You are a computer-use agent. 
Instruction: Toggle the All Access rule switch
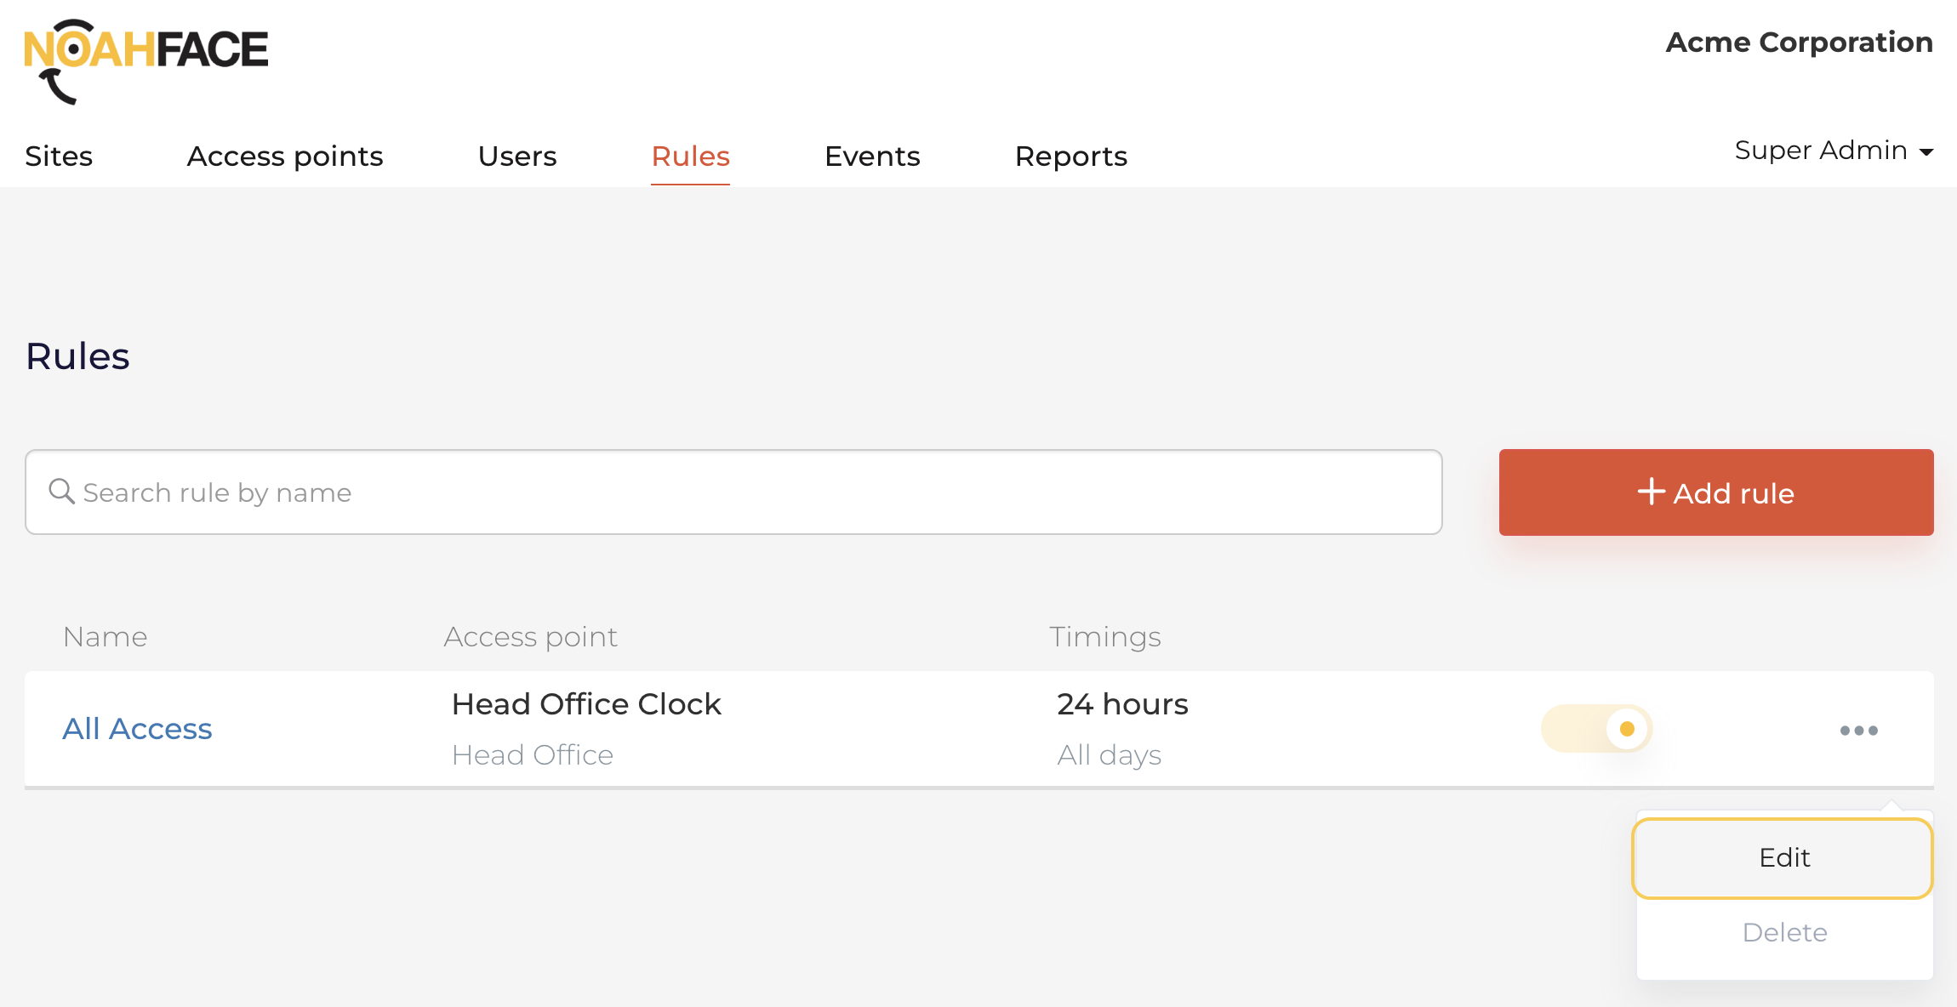pyautogui.click(x=1596, y=729)
